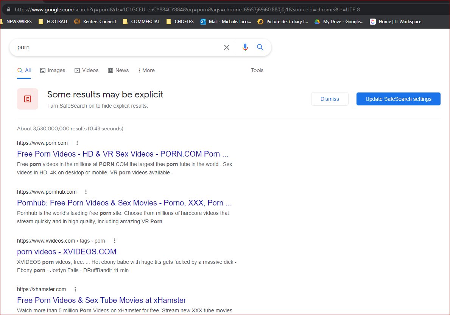The width and height of the screenshot is (450, 315).
Task: Open the Outlook Mail bookmark
Action: click(x=226, y=22)
